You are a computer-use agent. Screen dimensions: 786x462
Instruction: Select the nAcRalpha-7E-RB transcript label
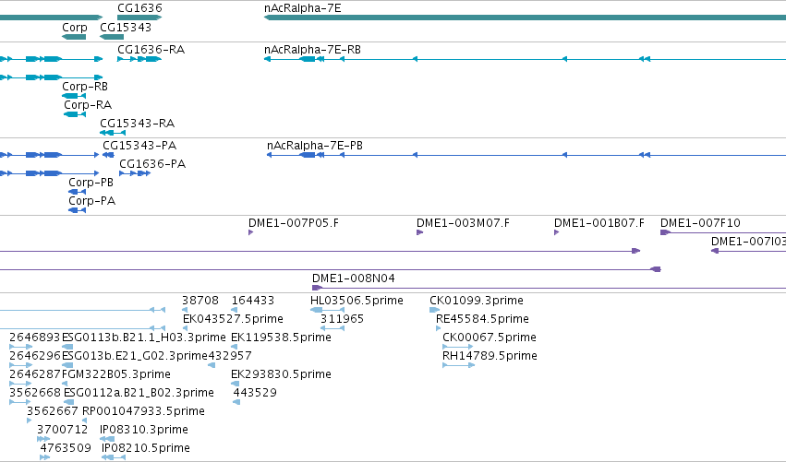click(312, 50)
